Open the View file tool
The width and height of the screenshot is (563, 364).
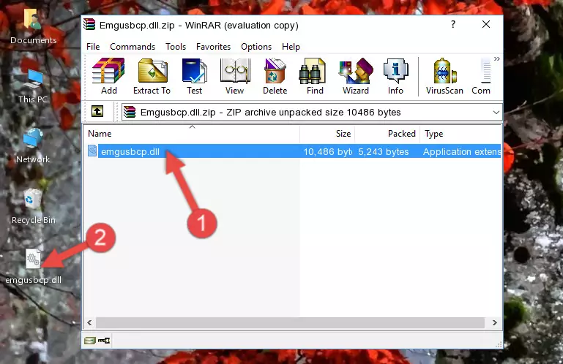pos(235,76)
